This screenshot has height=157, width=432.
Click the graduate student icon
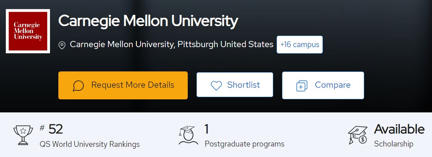pos(188,135)
